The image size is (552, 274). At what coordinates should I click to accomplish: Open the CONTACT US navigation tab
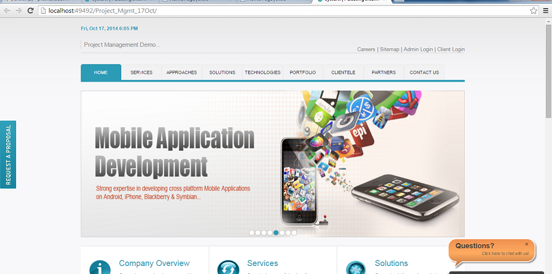[x=424, y=72]
